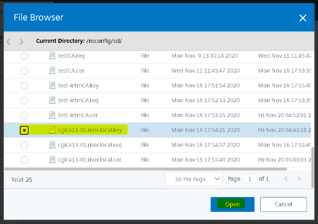
Task: Click the next page arrow in pagination
Action: pos(299,180)
